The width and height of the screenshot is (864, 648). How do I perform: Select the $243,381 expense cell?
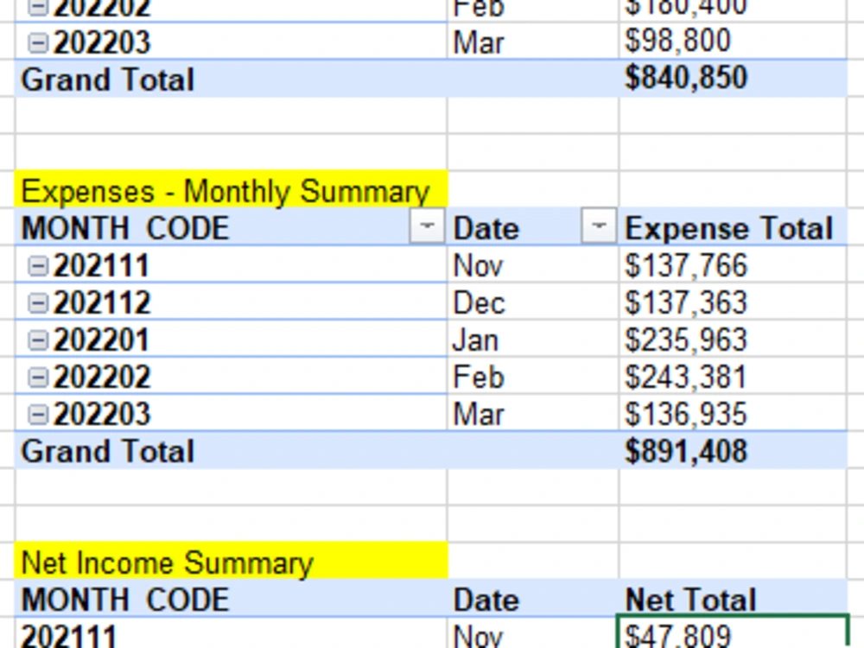(x=733, y=377)
